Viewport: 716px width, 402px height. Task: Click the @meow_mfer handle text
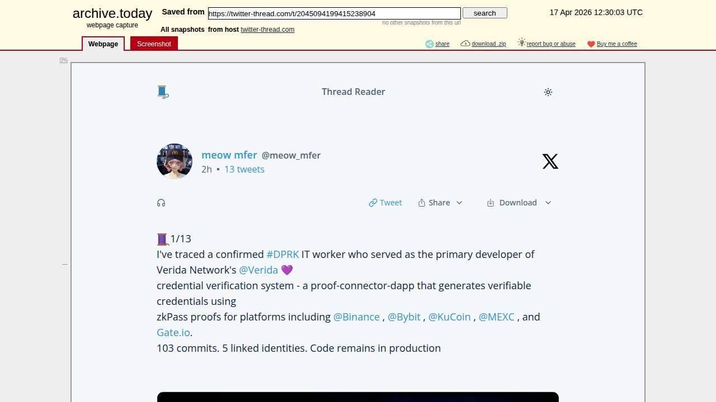point(291,155)
